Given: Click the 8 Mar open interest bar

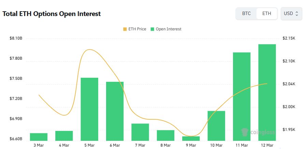Looking at the screenshot, I should pyautogui.click(x=165, y=135).
